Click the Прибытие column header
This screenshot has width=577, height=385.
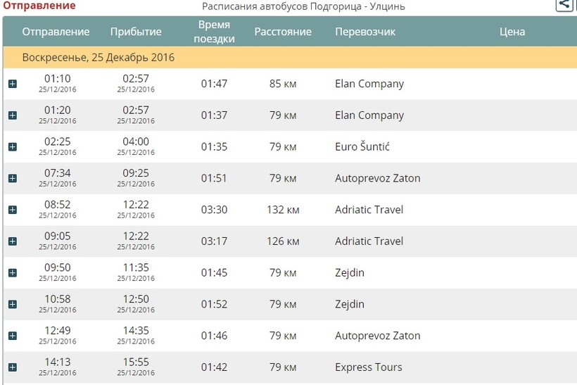136,32
